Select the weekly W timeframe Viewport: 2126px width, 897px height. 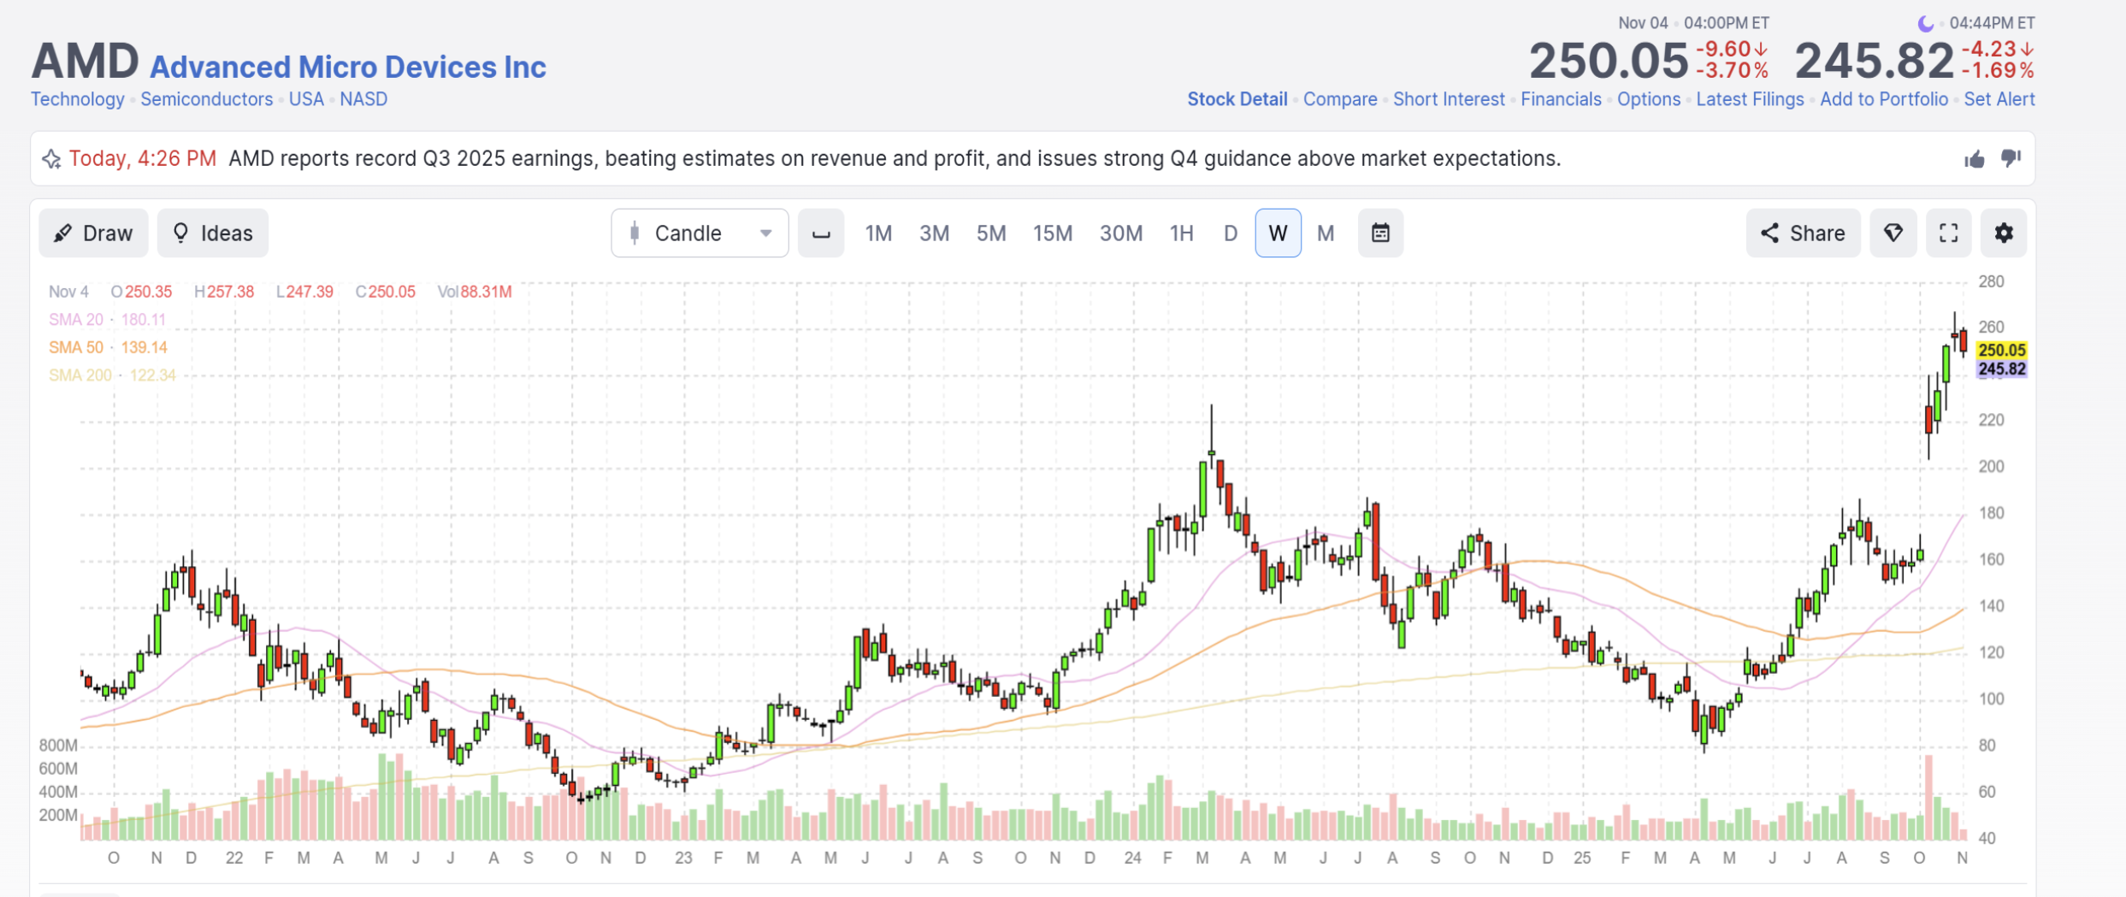coord(1278,233)
